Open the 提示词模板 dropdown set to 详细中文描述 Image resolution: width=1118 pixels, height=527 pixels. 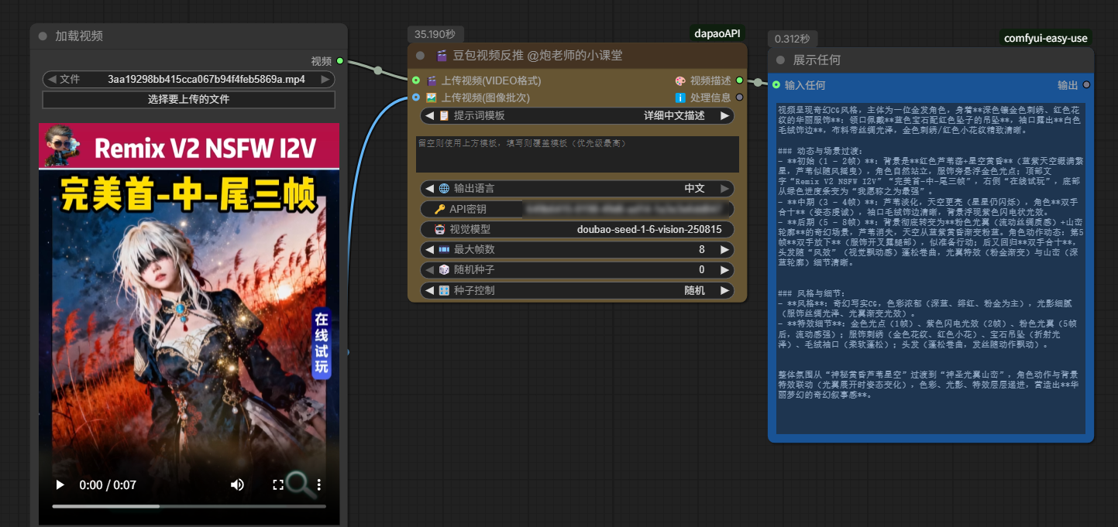click(x=577, y=115)
